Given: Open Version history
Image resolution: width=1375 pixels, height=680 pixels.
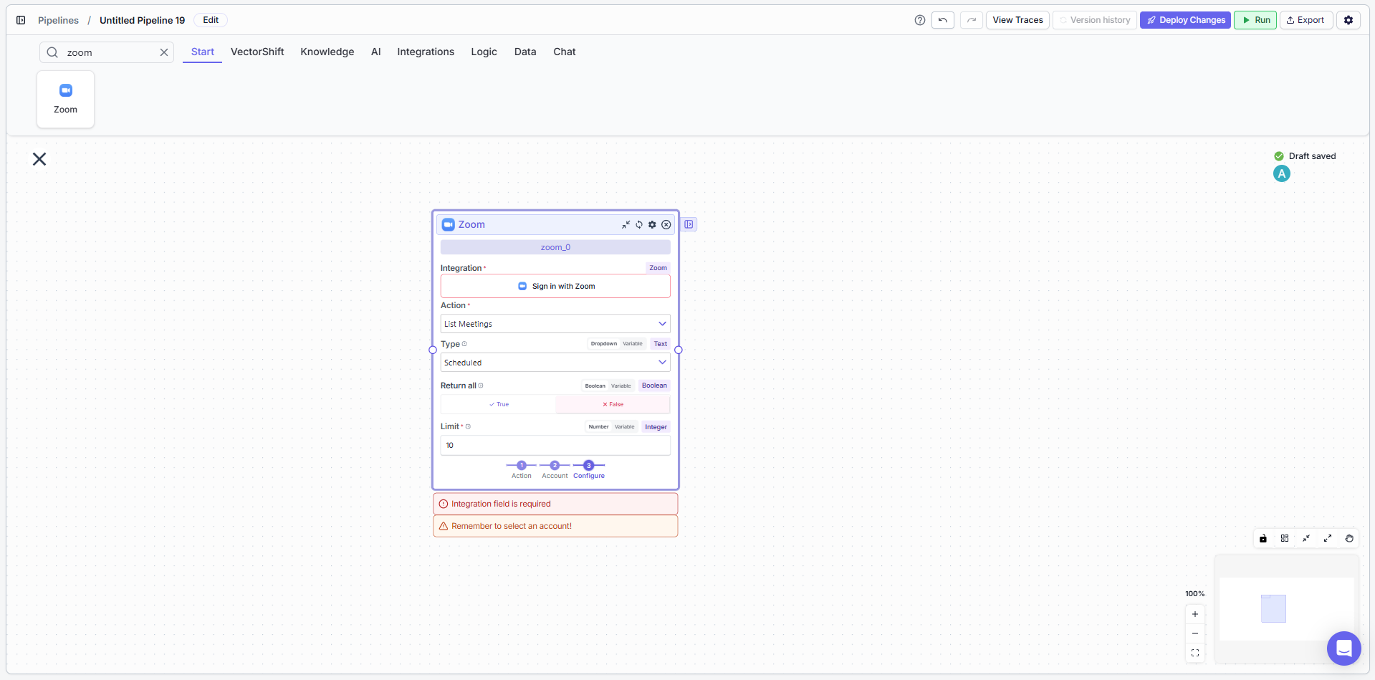Looking at the screenshot, I should 1095,20.
